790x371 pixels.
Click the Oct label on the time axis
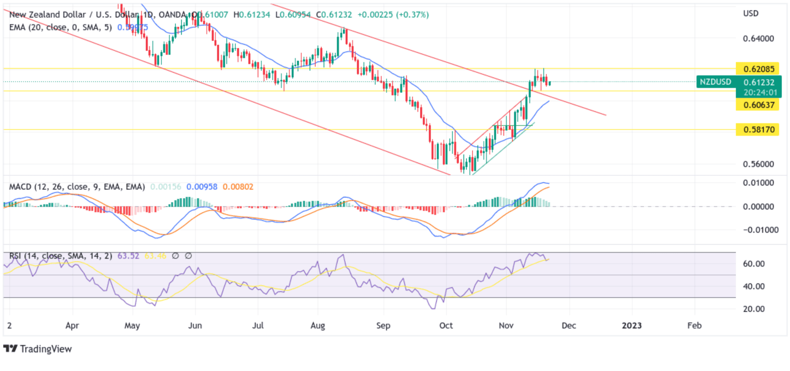click(446, 326)
